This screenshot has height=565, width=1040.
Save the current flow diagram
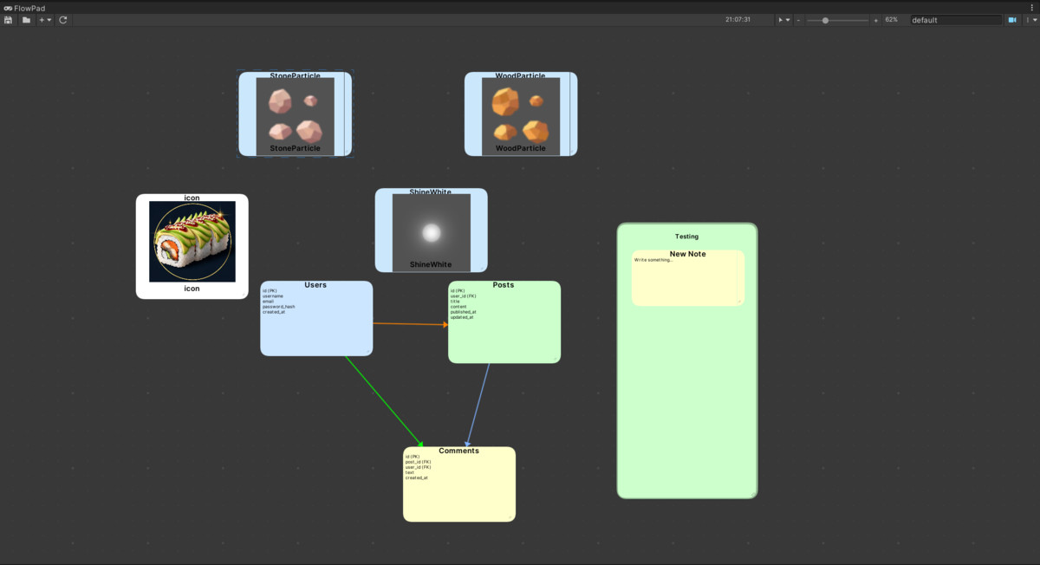point(8,19)
